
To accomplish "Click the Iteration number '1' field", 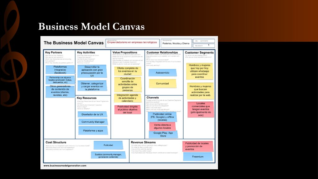I will [204, 45].
